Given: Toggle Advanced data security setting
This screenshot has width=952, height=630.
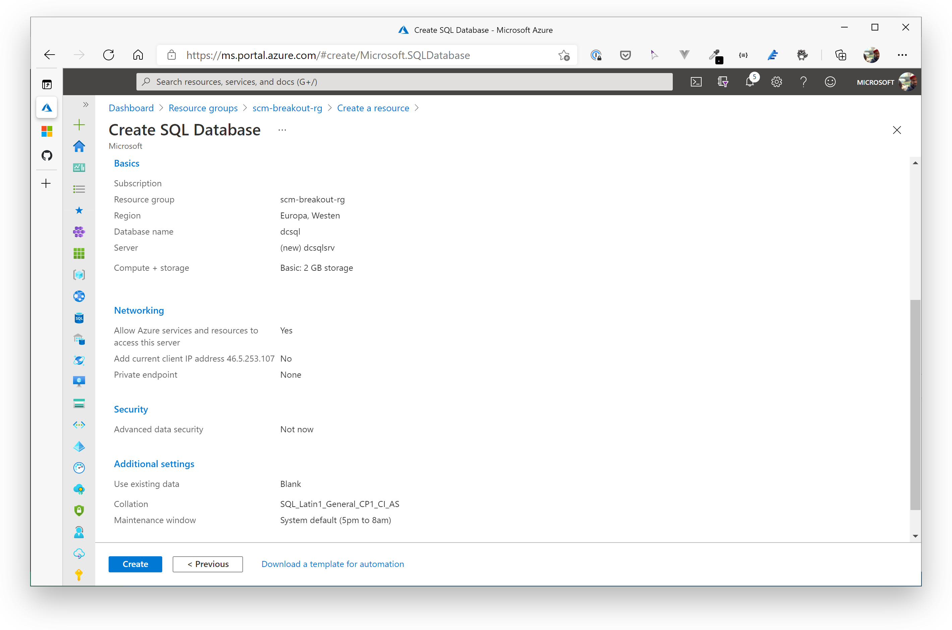Looking at the screenshot, I should [295, 429].
